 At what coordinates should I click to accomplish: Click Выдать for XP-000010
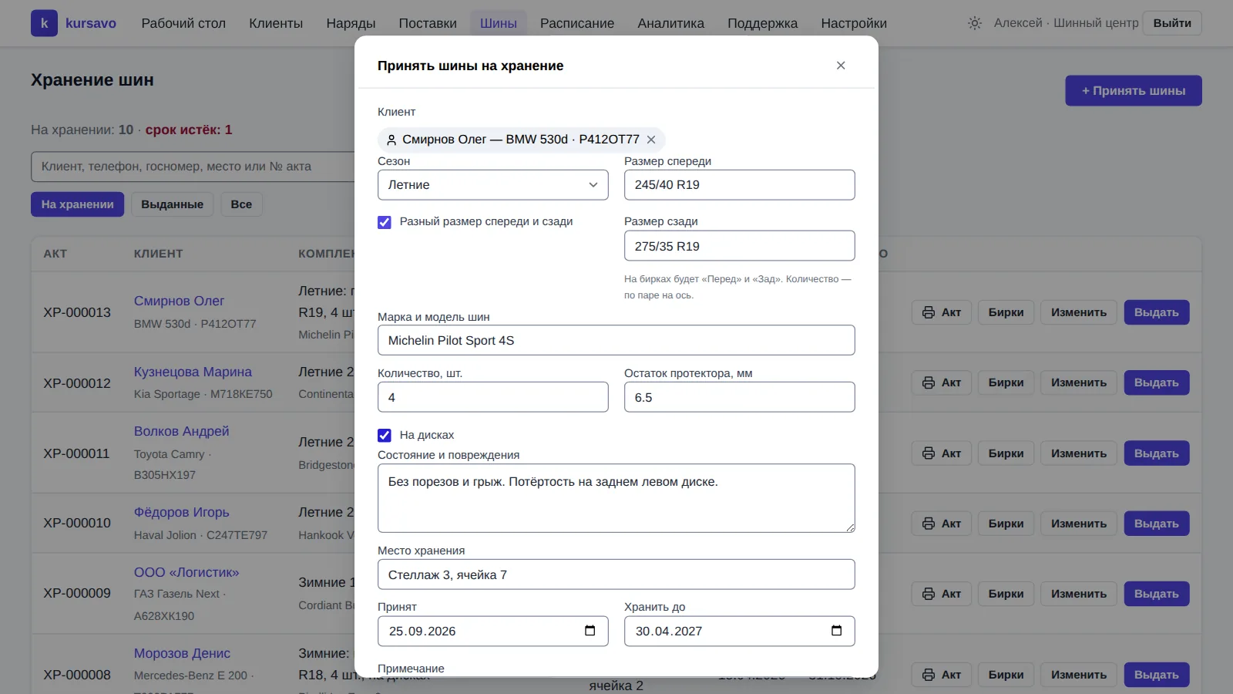[x=1157, y=524]
